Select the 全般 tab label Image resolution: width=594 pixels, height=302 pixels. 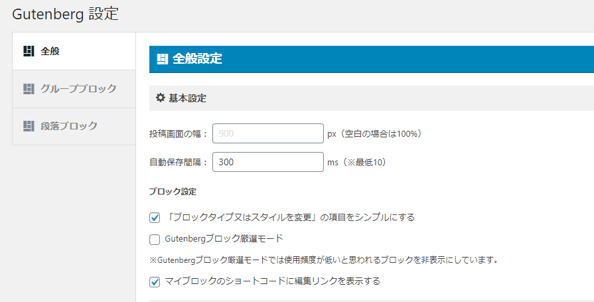point(50,51)
